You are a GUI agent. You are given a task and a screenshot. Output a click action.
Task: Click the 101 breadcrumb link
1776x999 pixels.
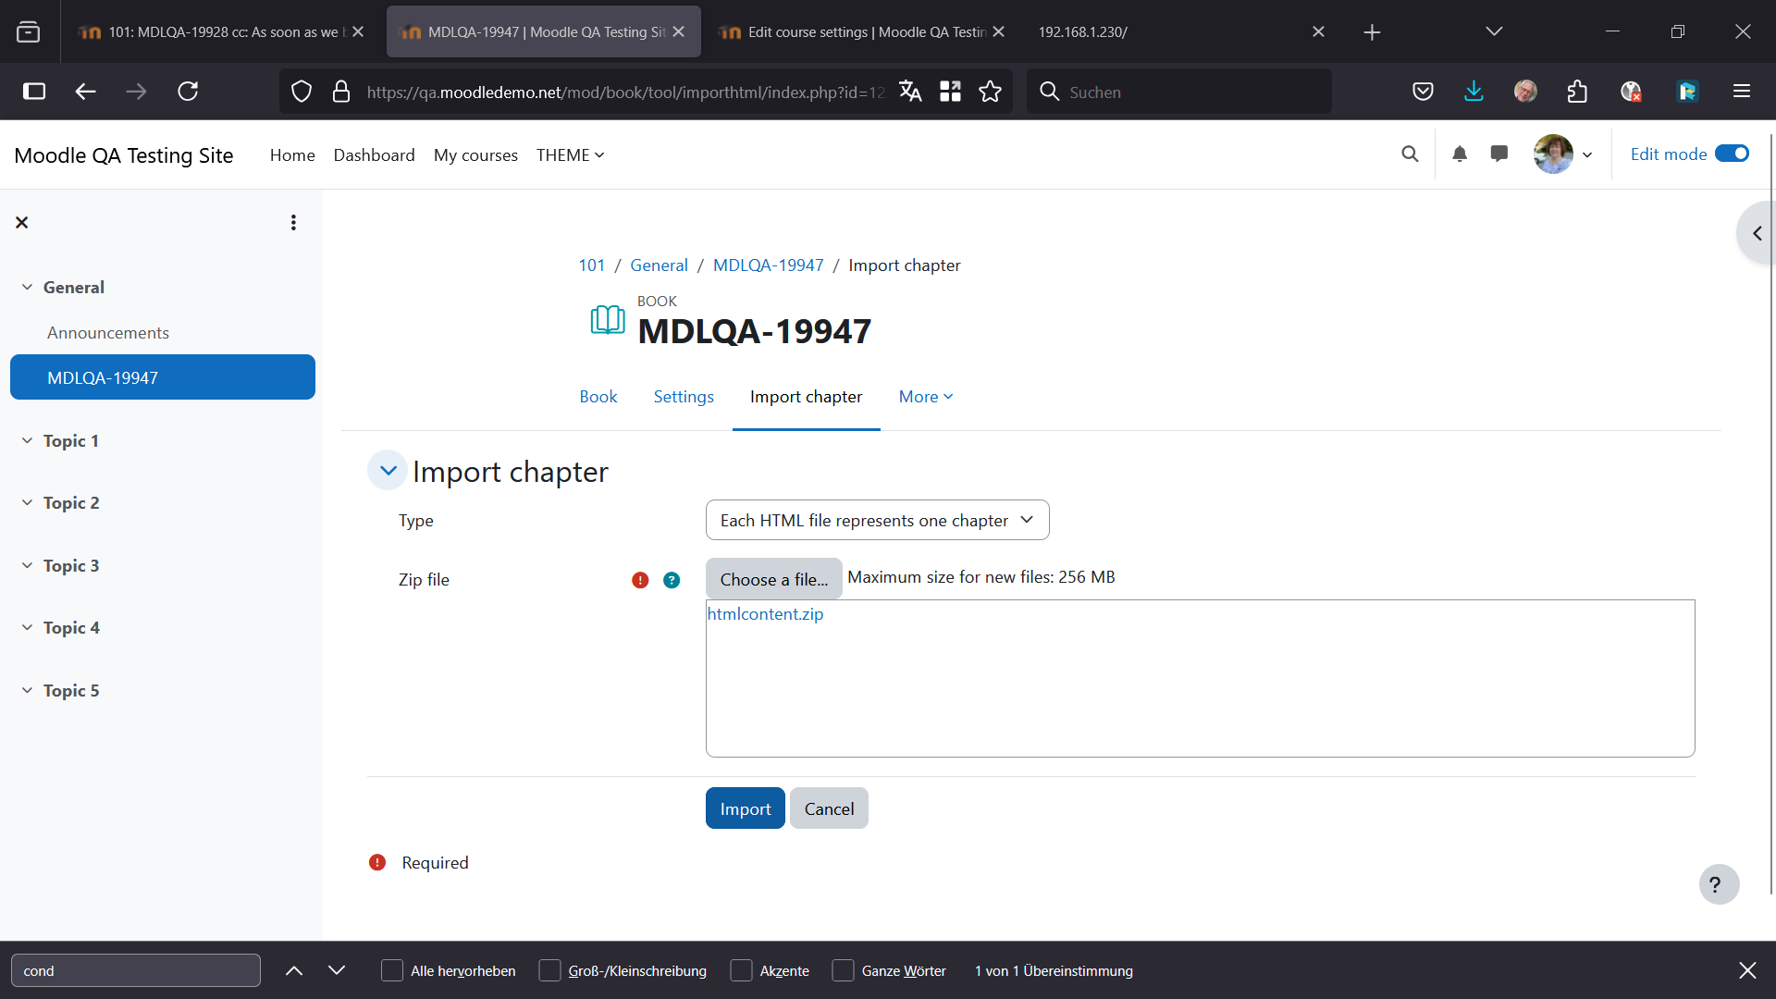pyautogui.click(x=591, y=265)
